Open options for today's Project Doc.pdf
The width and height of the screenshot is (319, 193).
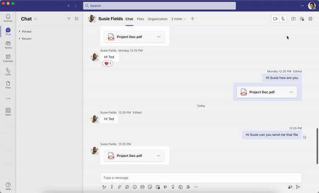coord(158,156)
